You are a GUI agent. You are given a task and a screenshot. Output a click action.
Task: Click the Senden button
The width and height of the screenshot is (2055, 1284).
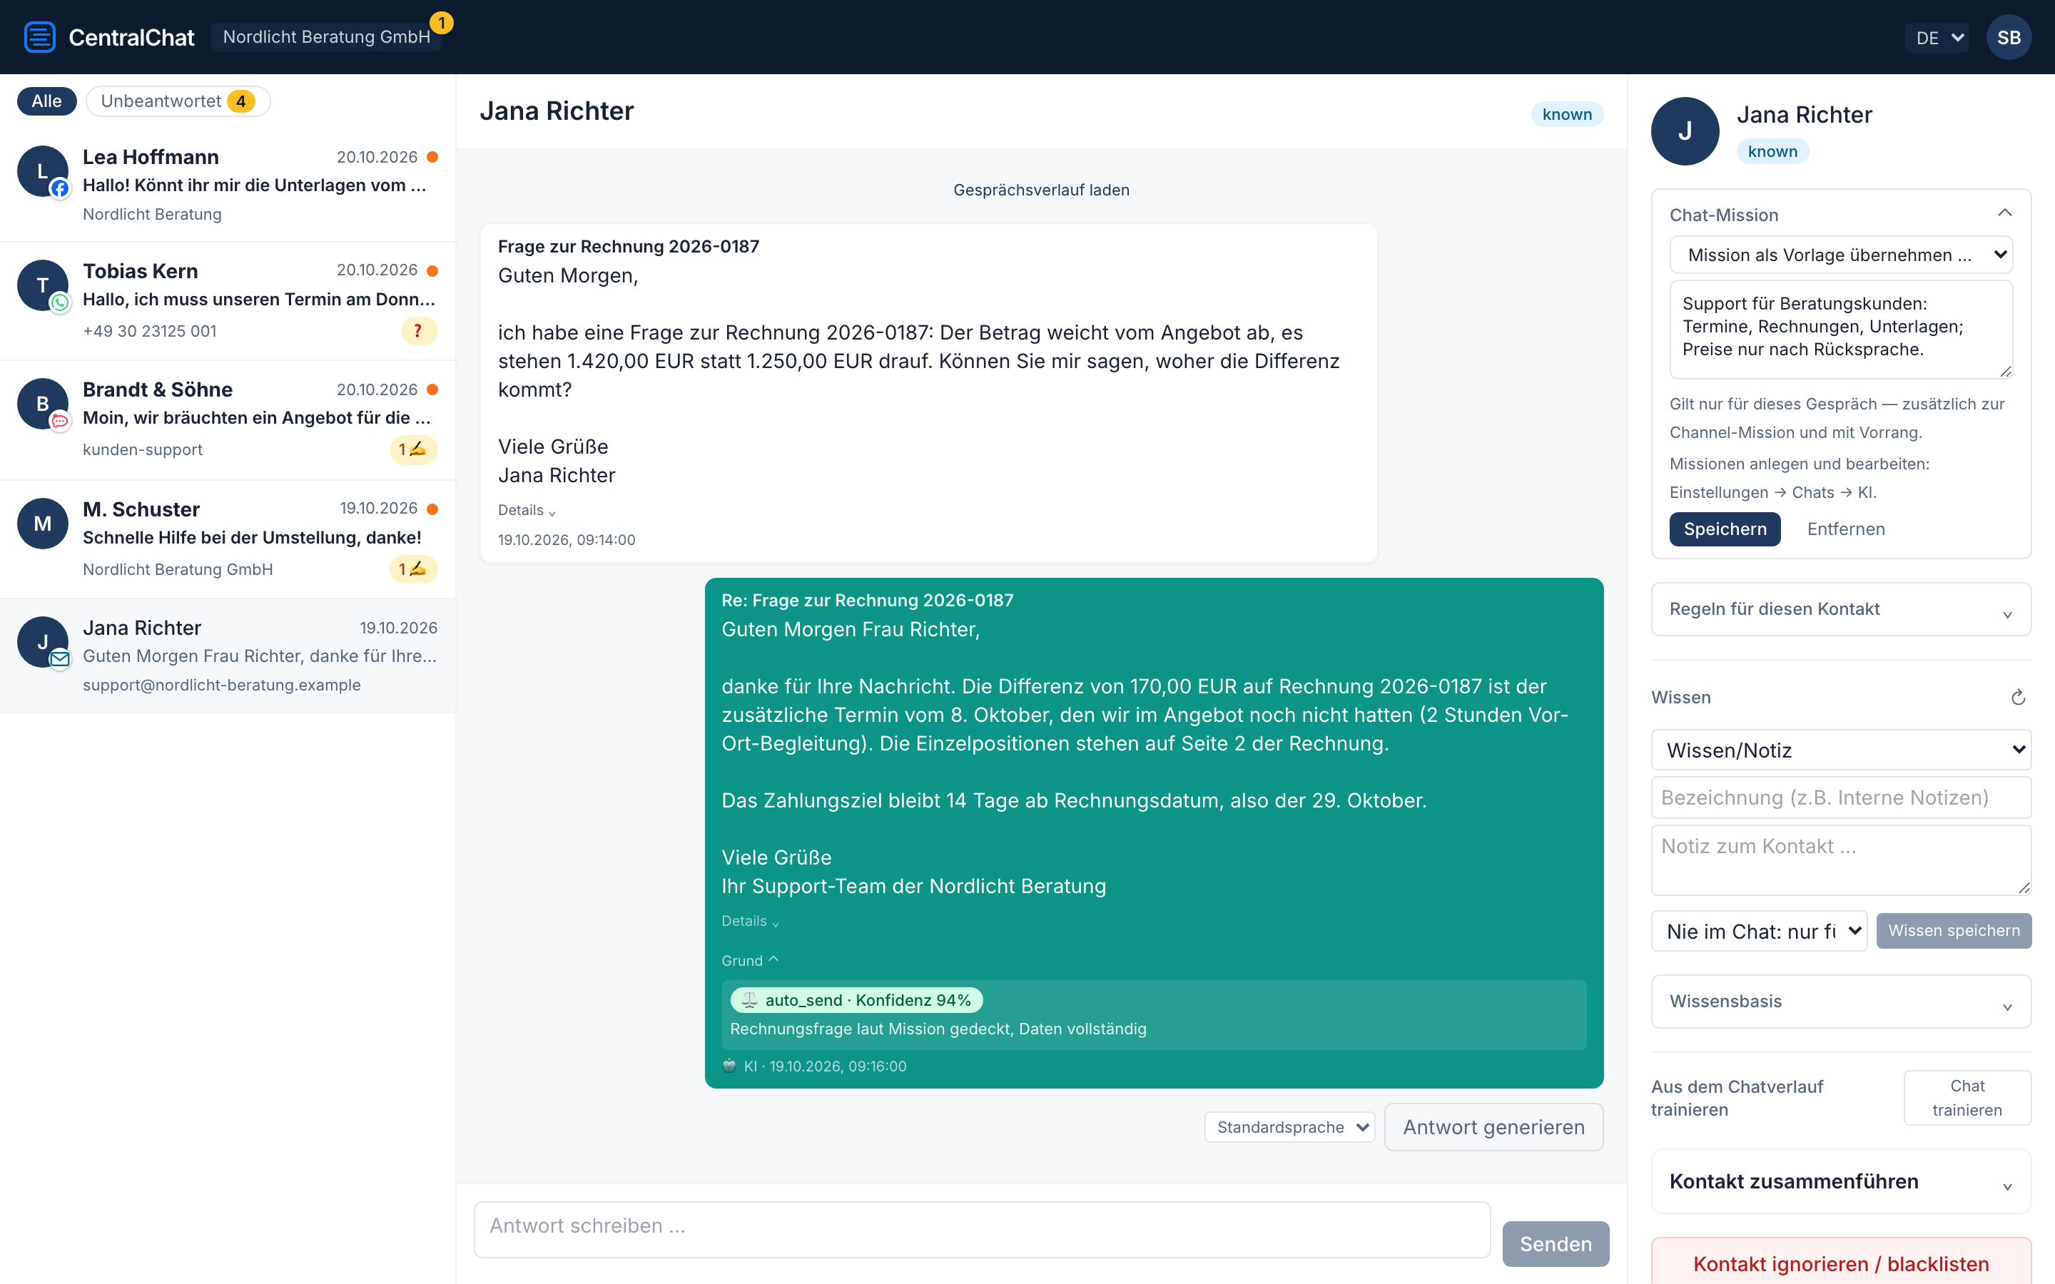click(1555, 1244)
